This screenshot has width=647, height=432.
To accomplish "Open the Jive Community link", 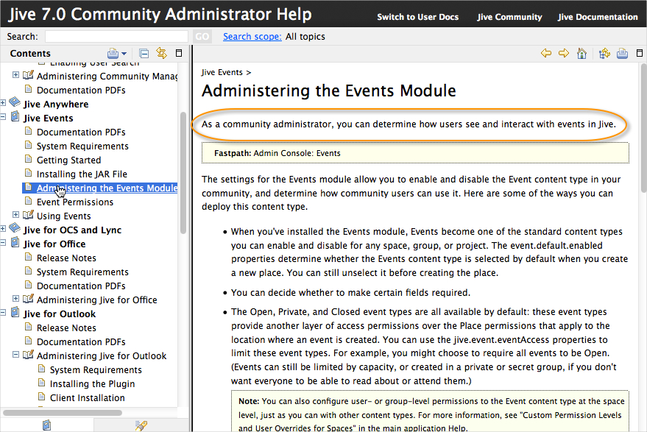I will tap(509, 17).
